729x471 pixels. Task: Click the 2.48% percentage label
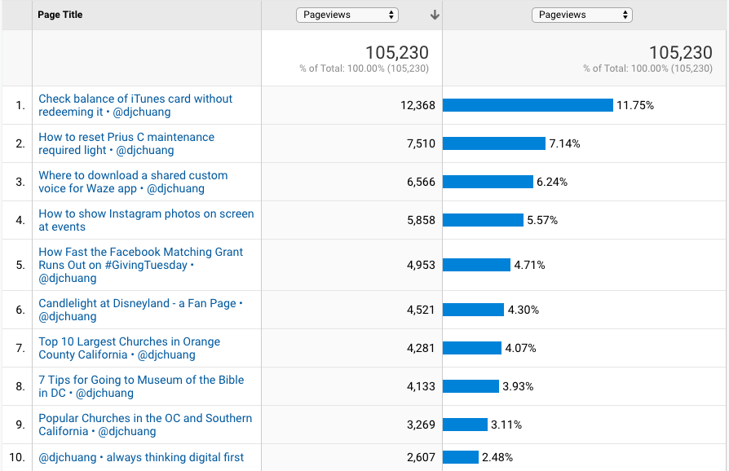point(497,457)
